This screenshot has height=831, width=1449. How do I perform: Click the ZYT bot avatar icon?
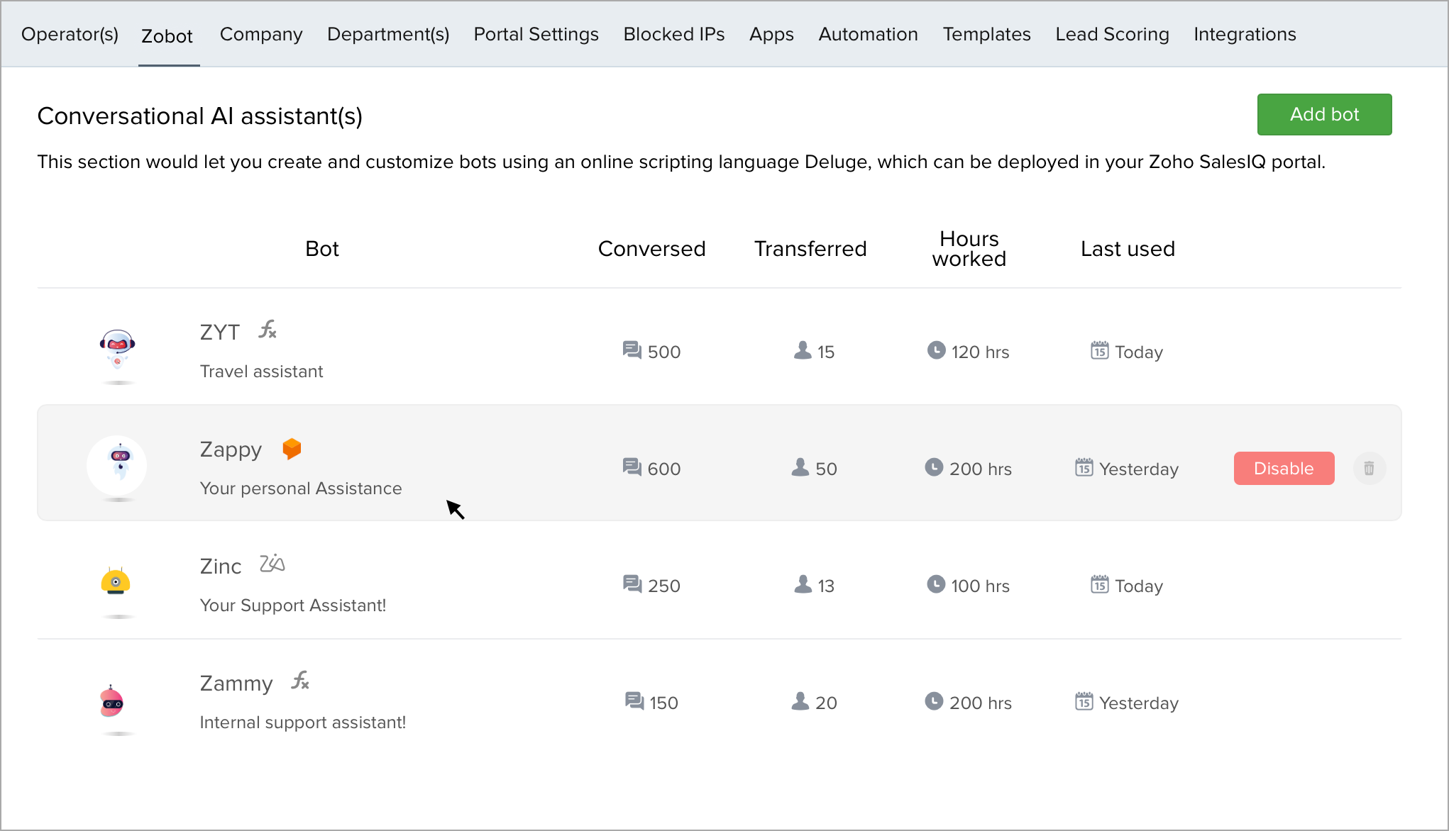[118, 349]
